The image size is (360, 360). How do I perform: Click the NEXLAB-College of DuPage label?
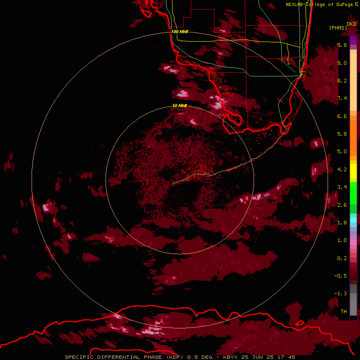coord(319,4)
